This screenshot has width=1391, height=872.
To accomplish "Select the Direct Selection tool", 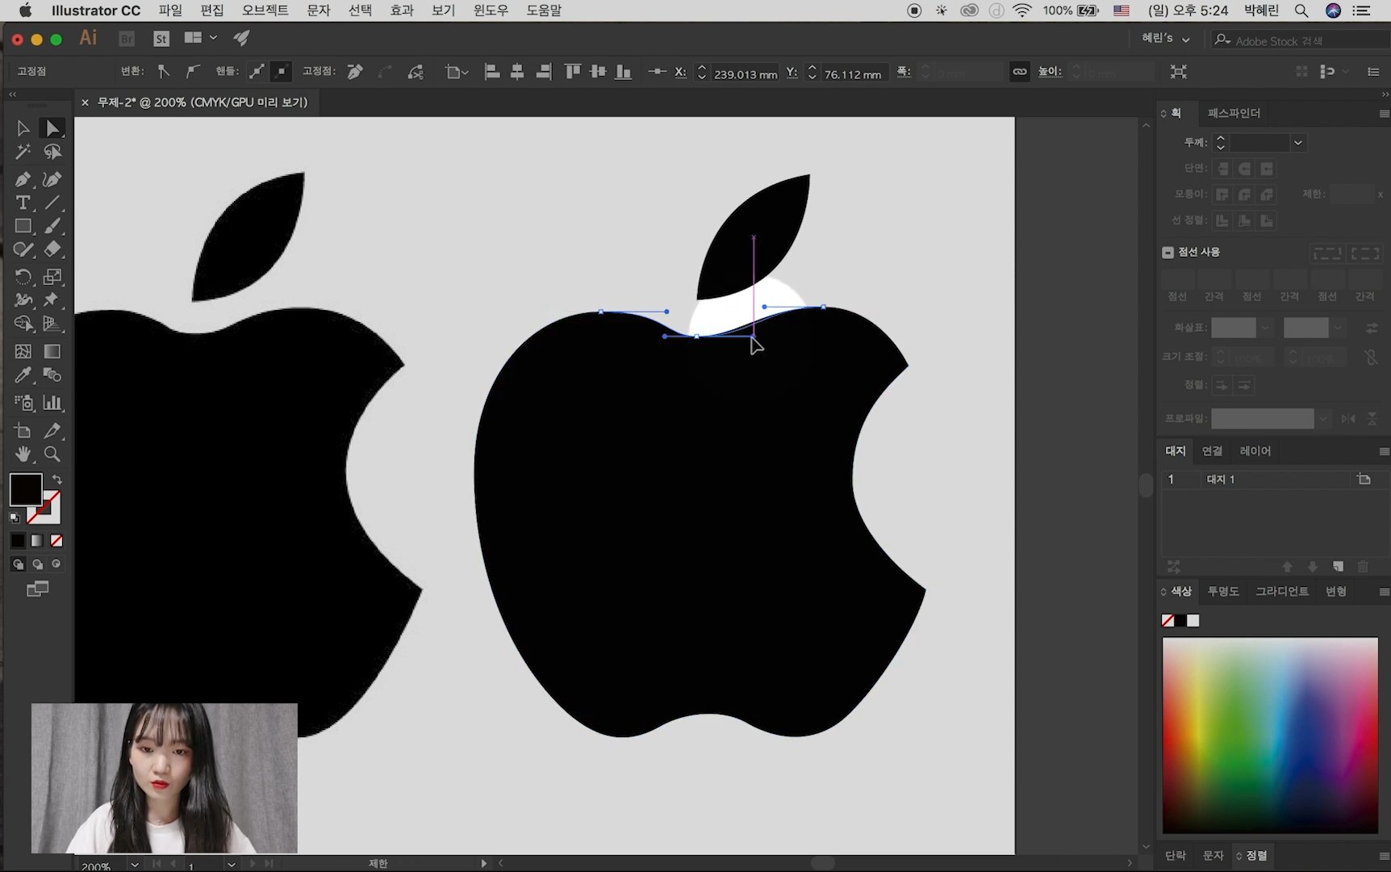I will [x=52, y=128].
